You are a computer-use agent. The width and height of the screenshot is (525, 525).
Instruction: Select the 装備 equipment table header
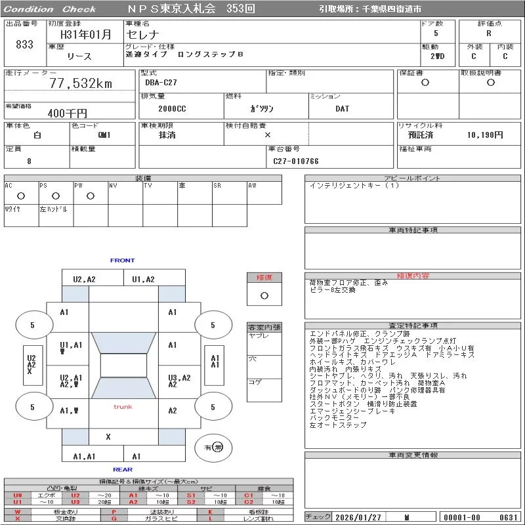click(x=143, y=178)
